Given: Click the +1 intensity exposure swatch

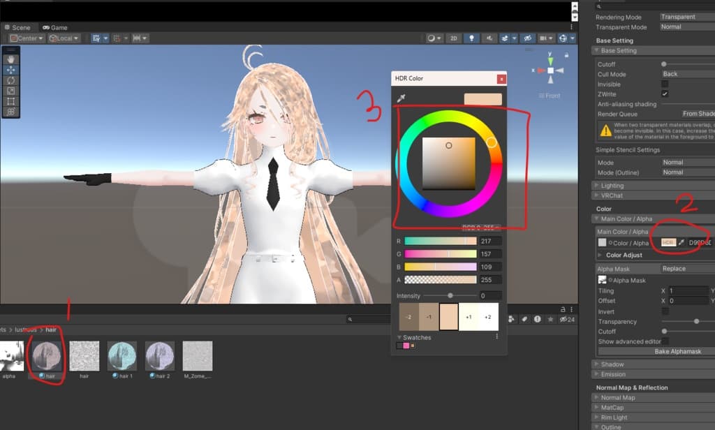Looking at the screenshot, I should 469,316.
